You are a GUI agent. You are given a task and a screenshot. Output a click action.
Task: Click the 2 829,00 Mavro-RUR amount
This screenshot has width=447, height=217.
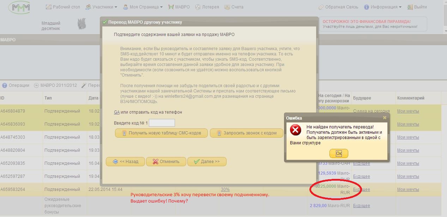tap(330, 206)
